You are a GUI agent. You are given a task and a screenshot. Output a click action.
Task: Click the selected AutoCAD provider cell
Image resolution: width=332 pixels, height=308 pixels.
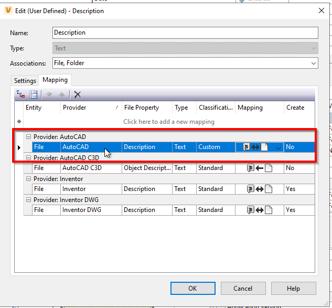pyautogui.click(x=91, y=147)
